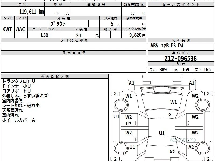This screenshot has height=161, width=215.
Task: Select the color code L50
Action: click(x=45, y=35)
